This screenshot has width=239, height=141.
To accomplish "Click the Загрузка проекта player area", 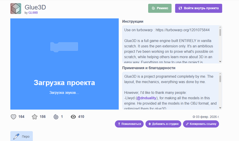I will (65, 64).
